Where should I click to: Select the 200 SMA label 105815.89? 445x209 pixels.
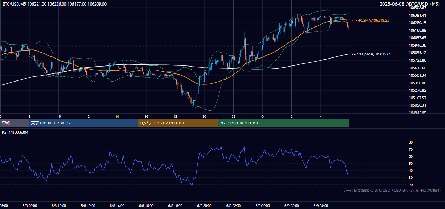pyautogui.click(x=372, y=54)
